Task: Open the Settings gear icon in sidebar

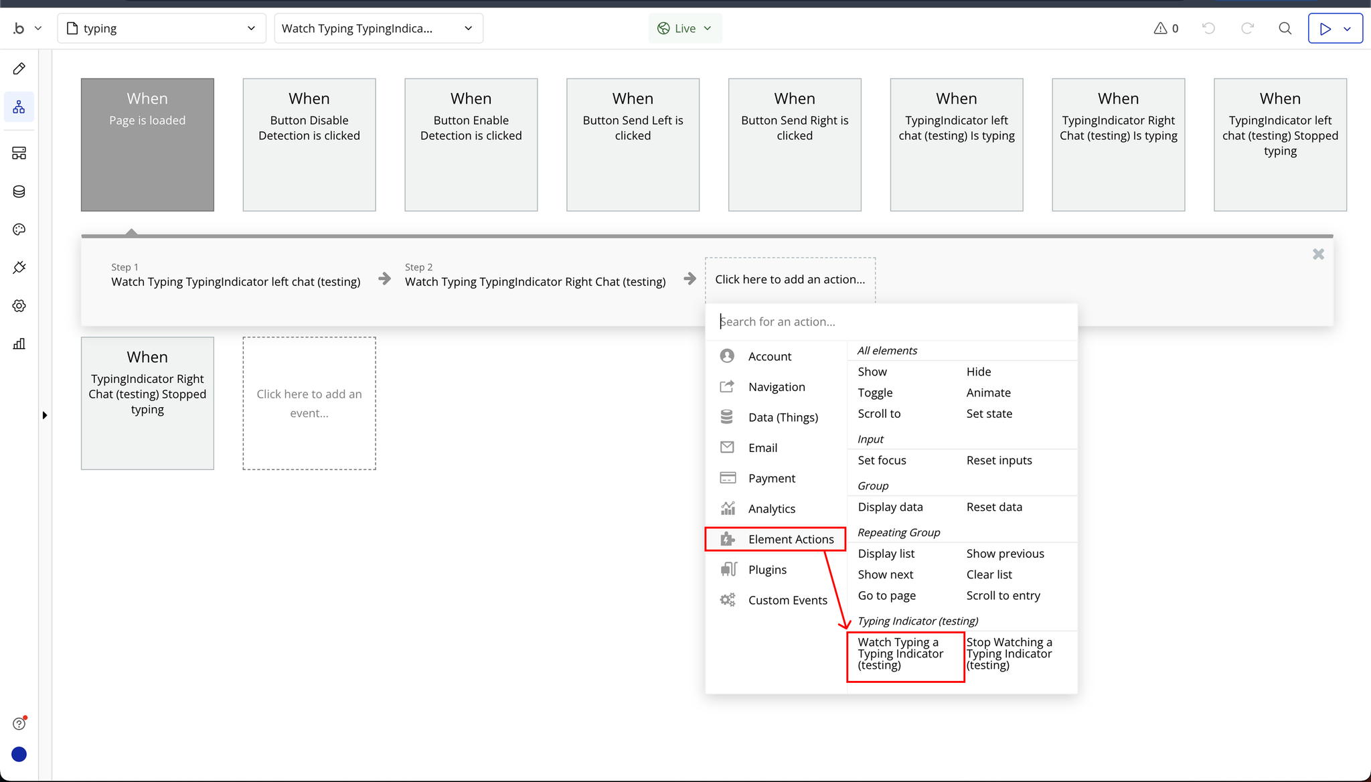Action: click(19, 306)
